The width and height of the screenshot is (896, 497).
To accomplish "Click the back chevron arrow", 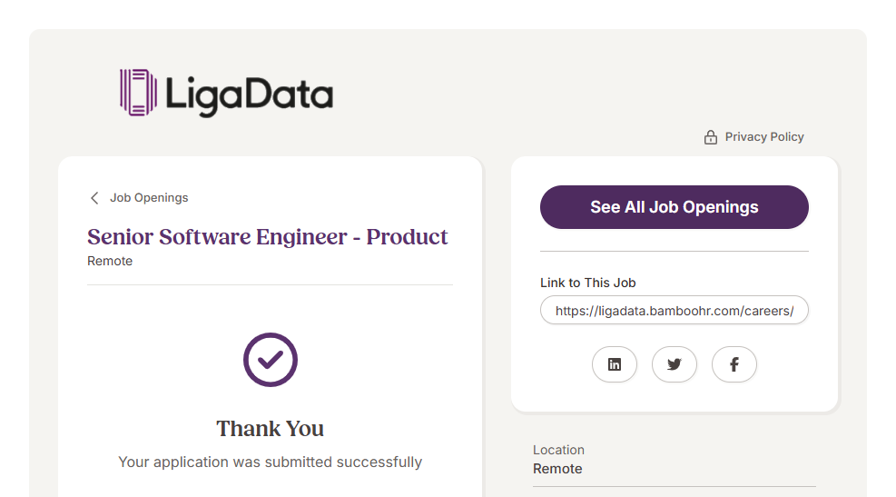I will pyautogui.click(x=94, y=198).
